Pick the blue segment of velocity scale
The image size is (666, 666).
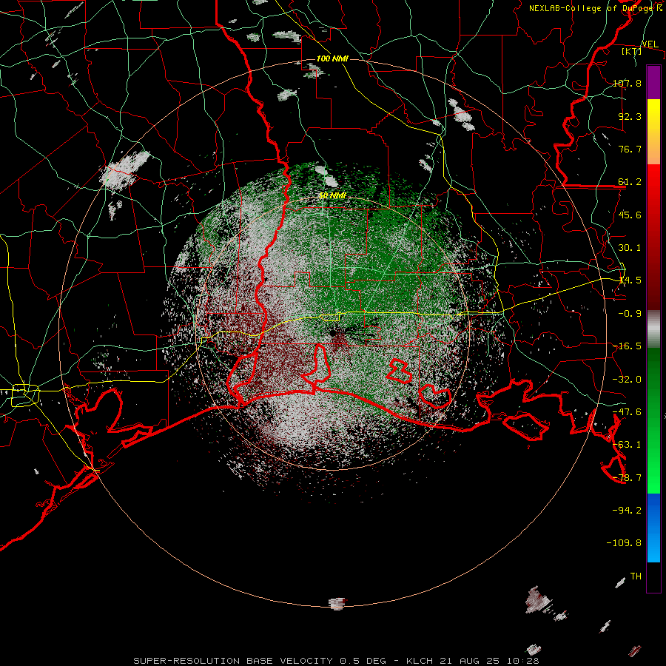click(x=653, y=528)
